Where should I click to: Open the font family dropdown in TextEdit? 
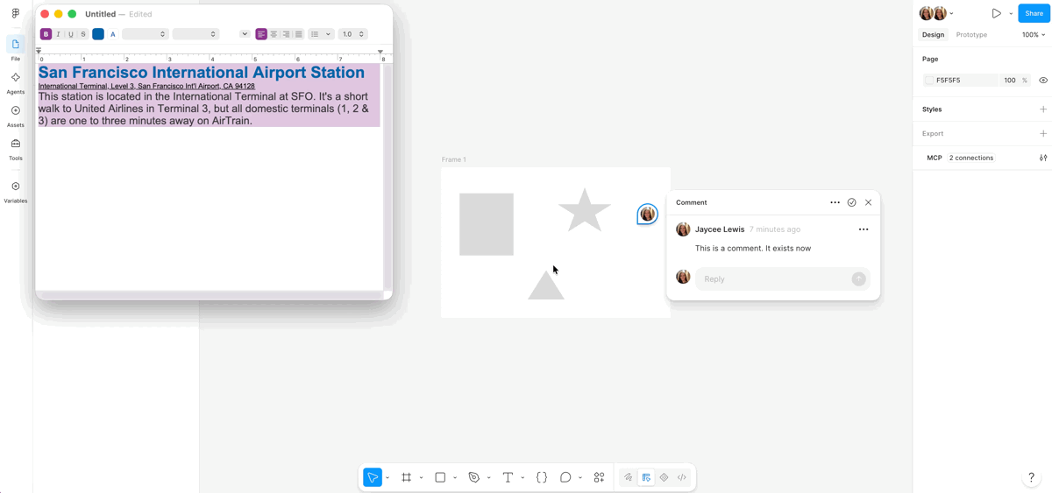tap(145, 34)
